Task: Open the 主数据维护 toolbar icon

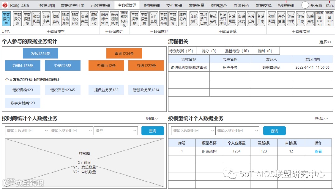Action: (135, 19)
